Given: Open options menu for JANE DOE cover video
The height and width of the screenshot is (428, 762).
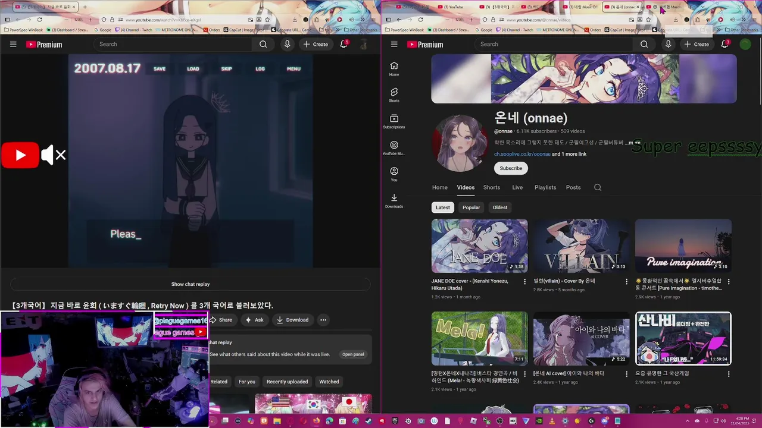Looking at the screenshot, I should [x=524, y=282].
